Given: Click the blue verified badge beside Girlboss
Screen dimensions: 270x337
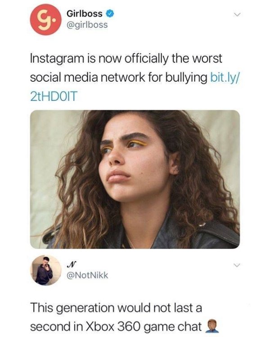Looking at the screenshot, I should [110, 14].
